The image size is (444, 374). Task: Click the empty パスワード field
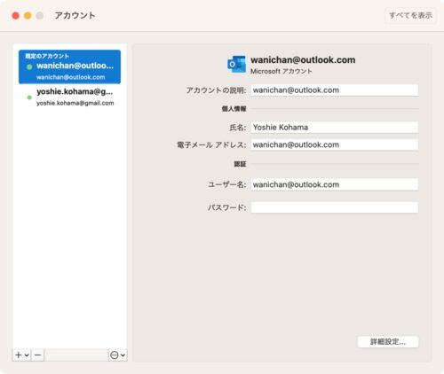coord(335,207)
